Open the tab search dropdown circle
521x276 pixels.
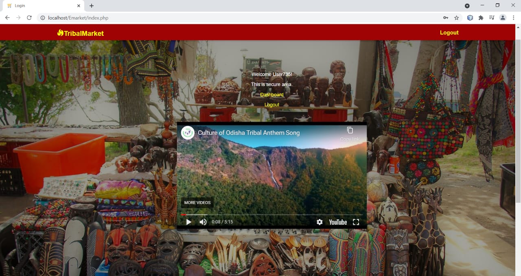click(x=467, y=6)
